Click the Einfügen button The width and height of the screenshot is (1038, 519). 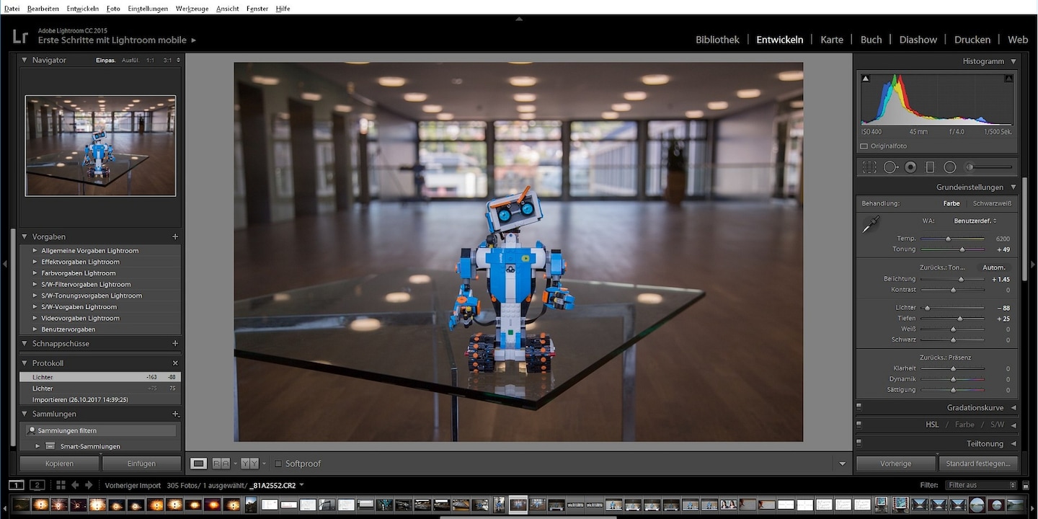pos(141,463)
